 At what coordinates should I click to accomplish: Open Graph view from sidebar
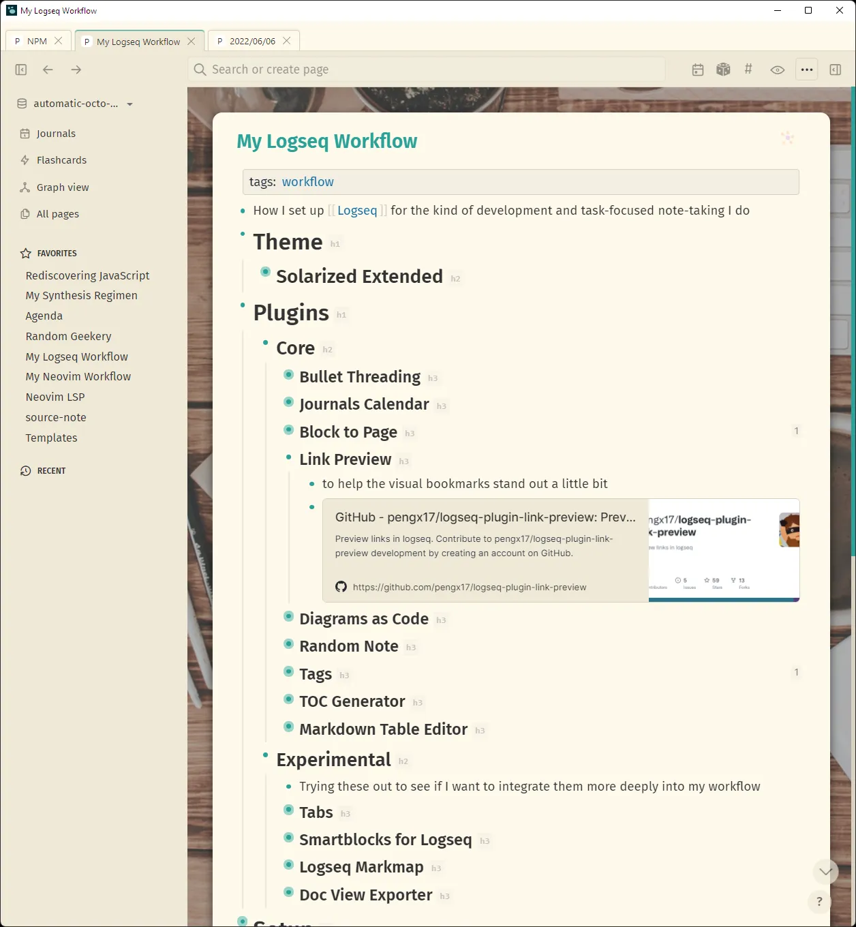click(62, 187)
